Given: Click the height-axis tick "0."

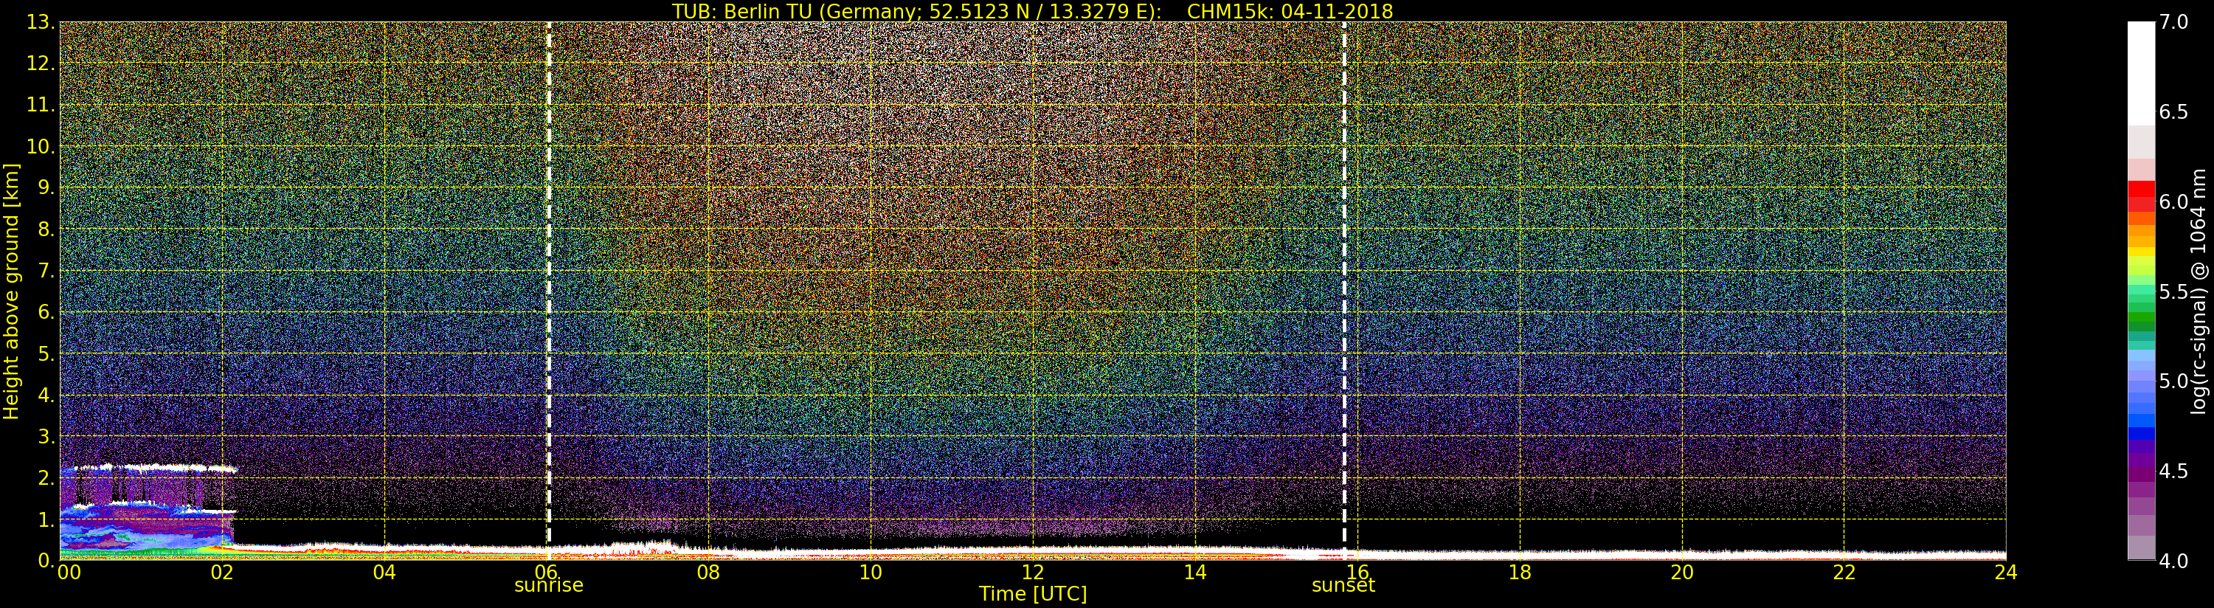Looking at the screenshot, I should (x=46, y=560).
